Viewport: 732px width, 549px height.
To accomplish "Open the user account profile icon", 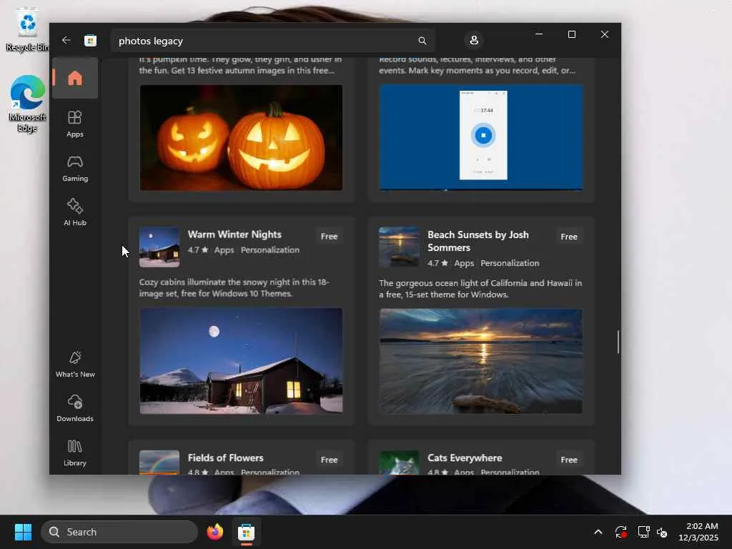I will click(474, 40).
